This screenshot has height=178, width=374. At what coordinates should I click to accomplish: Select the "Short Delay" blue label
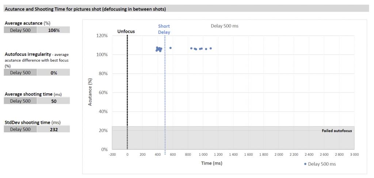(x=164, y=29)
